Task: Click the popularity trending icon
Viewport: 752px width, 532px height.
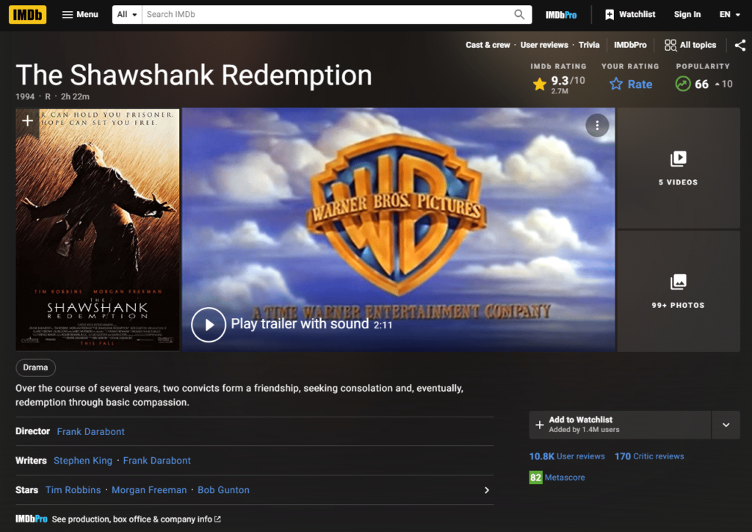Action: click(682, 84)
